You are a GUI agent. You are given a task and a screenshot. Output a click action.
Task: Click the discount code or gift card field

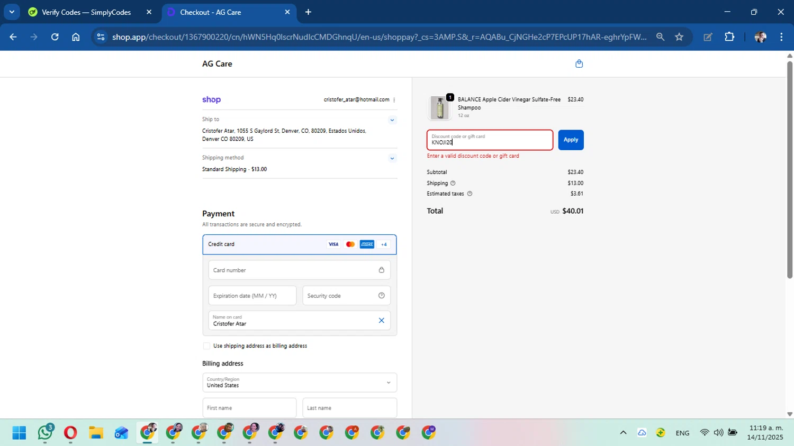[x=490, y=140]
